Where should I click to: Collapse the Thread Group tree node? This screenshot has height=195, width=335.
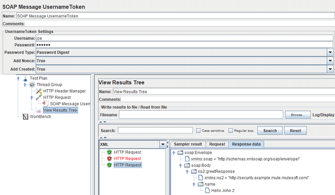[x=25, y=85]
